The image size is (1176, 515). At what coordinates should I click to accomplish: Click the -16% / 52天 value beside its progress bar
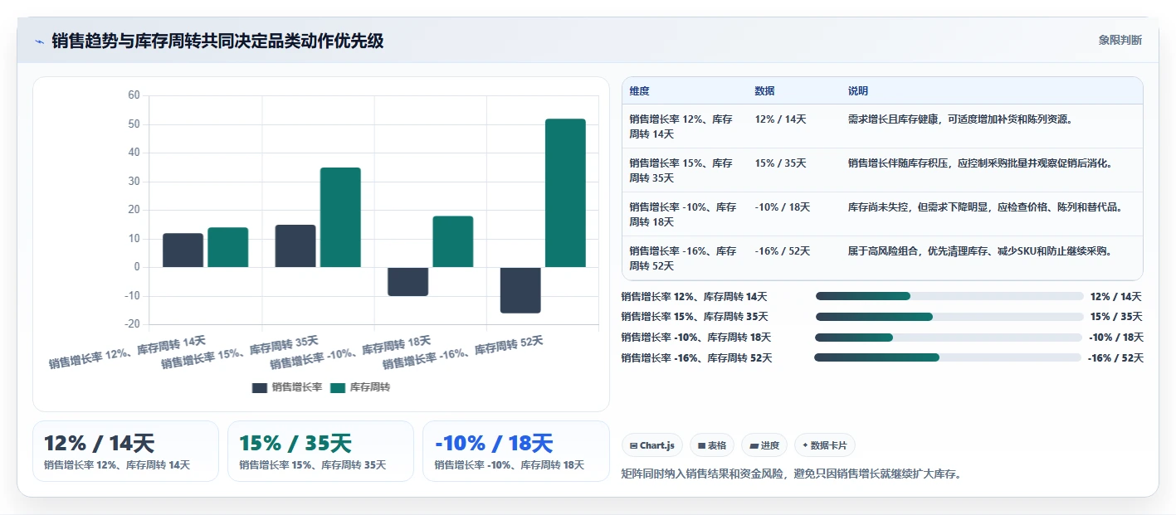1115,358
